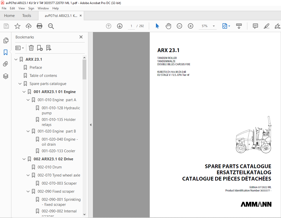Click the fit page icon
The height and width of the screenshot is (218, 281).
[225, 26]
